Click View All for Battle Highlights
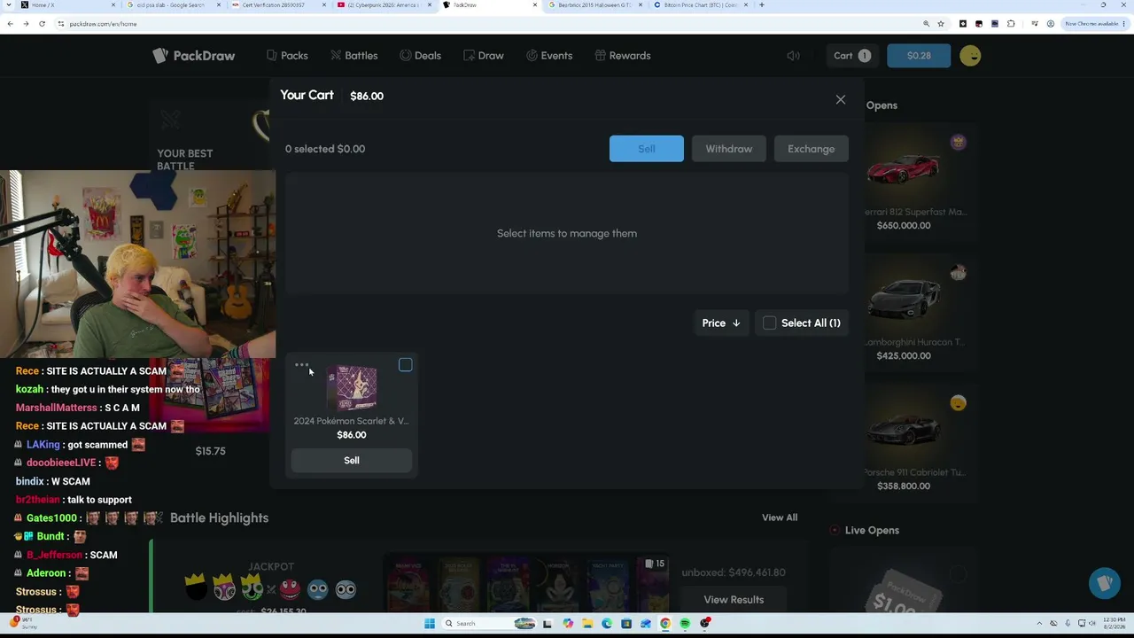This screenshot has width=1134, height=638. pos(780,517)
